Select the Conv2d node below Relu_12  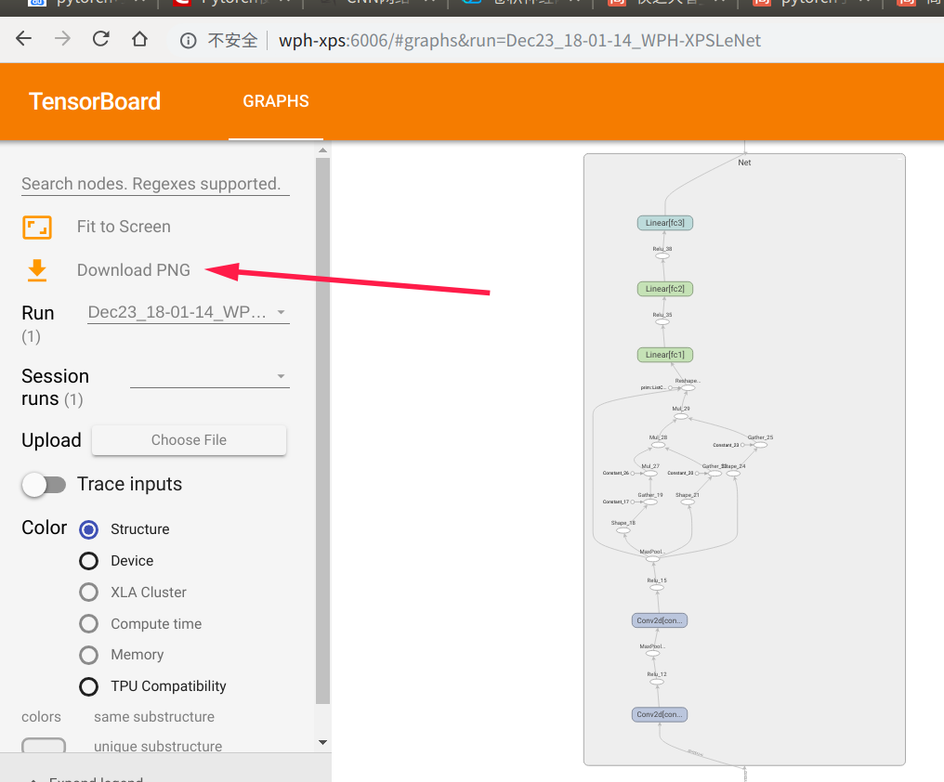coord(660,714)
